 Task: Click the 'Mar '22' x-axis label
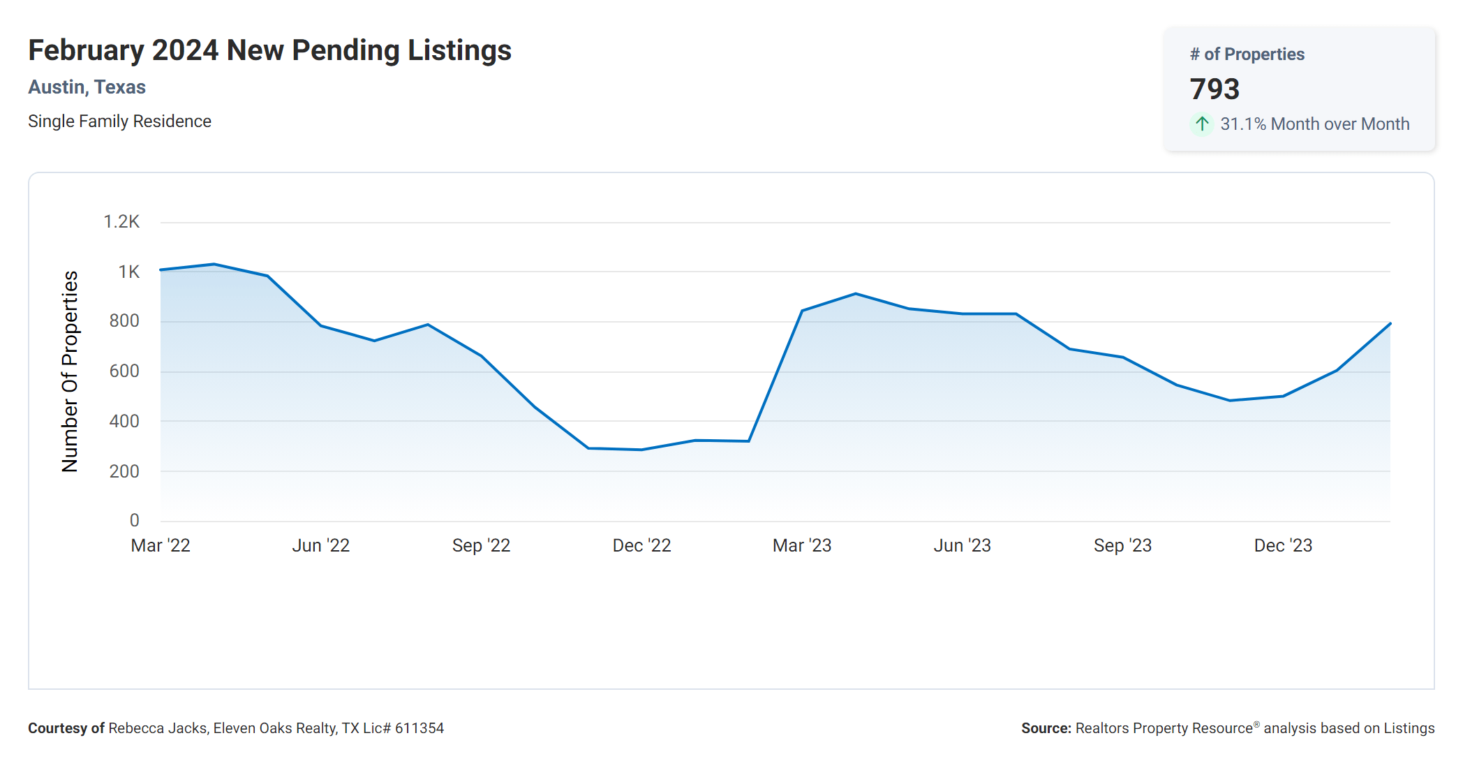(161, 545)
